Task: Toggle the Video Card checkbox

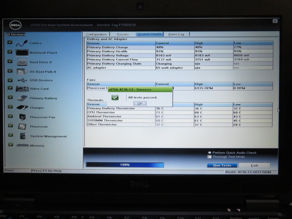Action: tap(10, 88)
